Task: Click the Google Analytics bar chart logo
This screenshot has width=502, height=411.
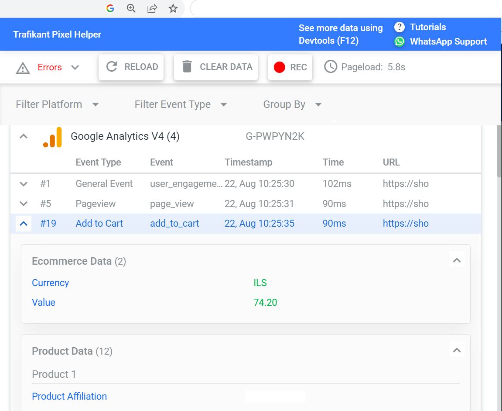Action: [52, 137]
